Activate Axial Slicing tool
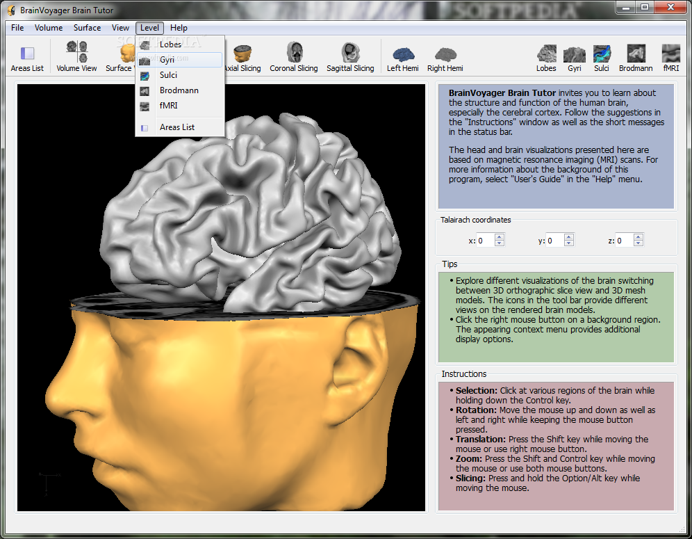 (x=242, y=58)
